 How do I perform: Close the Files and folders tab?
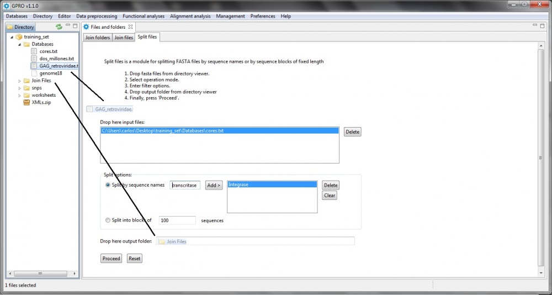click(130, 27)
